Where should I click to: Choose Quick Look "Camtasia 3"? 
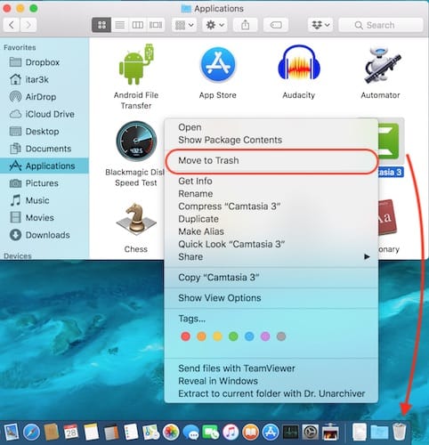(x=271, y=244)
